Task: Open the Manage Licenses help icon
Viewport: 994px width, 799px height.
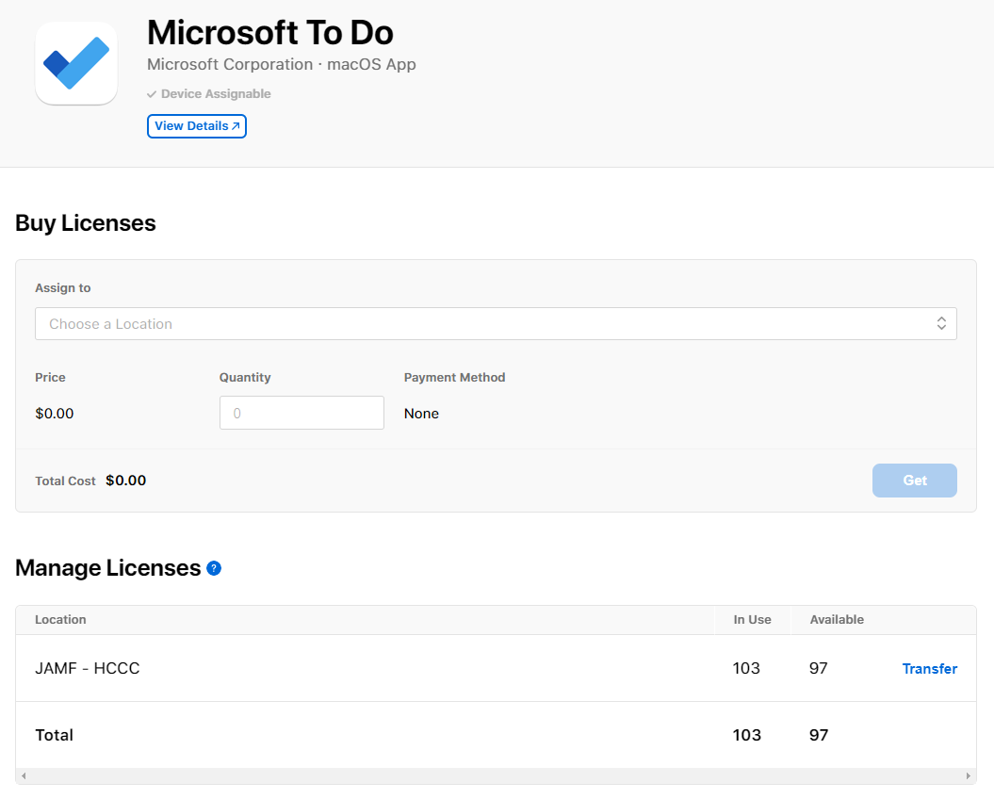Action: [x=214, y=568]
